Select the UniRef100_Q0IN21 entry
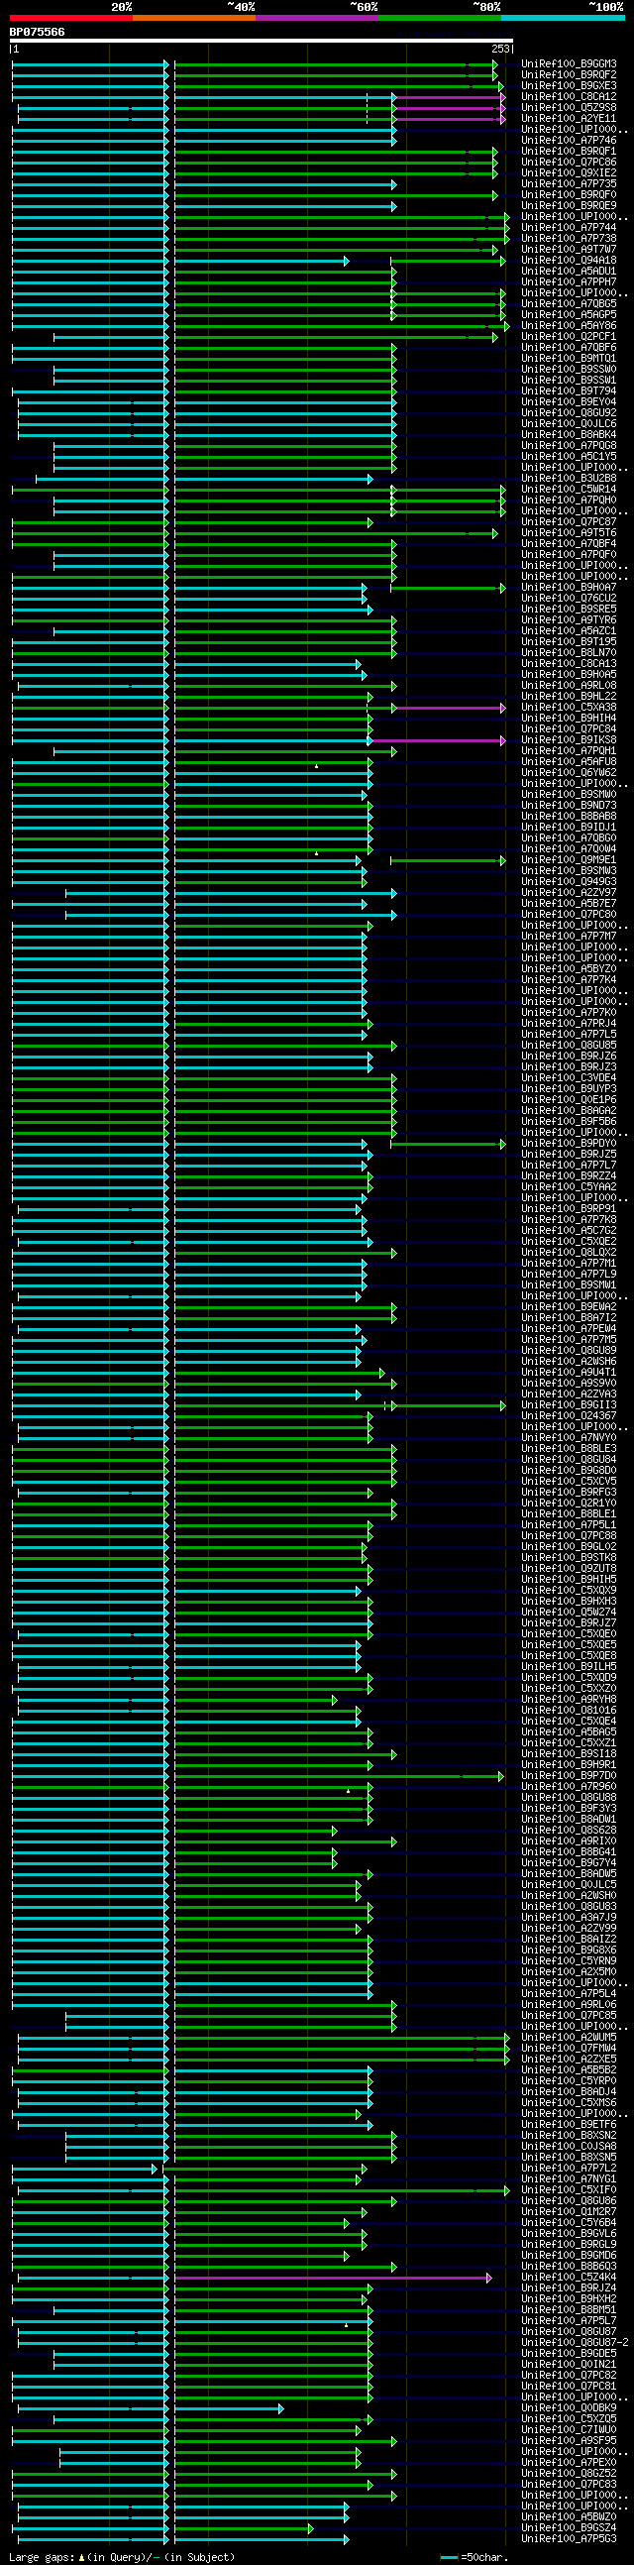Image resolution: width=634 pixels, height=2565 pixels. (569, 2365)
